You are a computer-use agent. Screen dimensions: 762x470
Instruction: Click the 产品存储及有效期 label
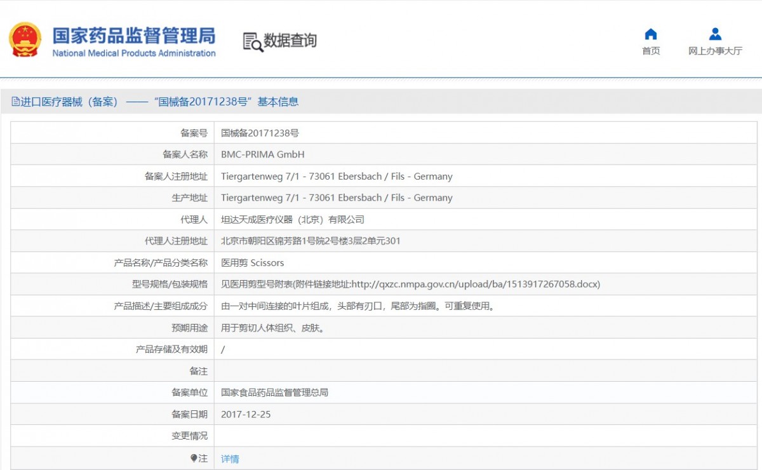pyautogui.click(x=171, y=349)
